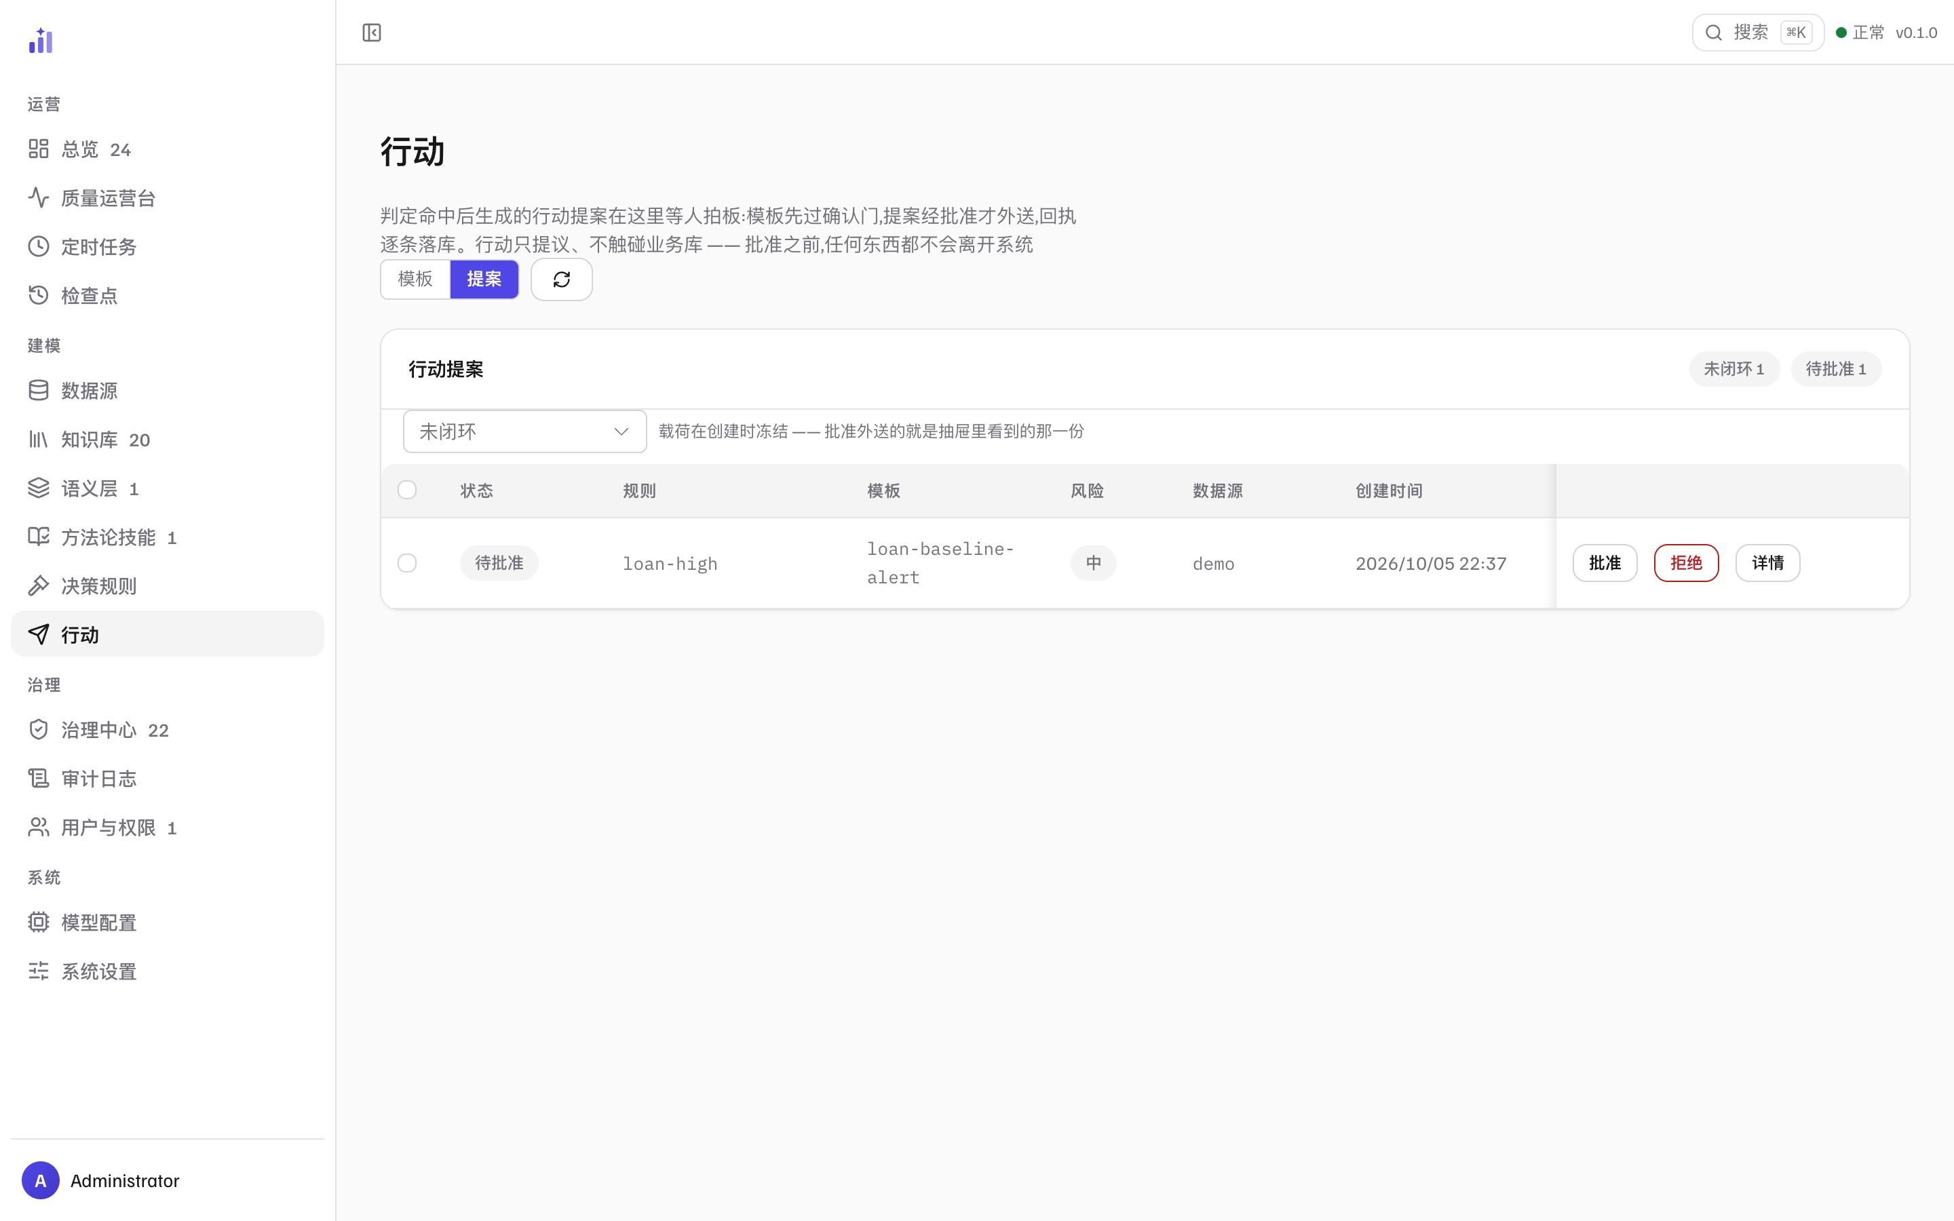Open 用户与权限 users icon
Image resolution: width=1954 pixels, height=1221 pixels.
click(x=38, y=827)
